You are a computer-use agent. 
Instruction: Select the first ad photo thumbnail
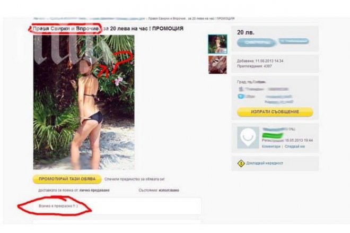click(217, 44)
